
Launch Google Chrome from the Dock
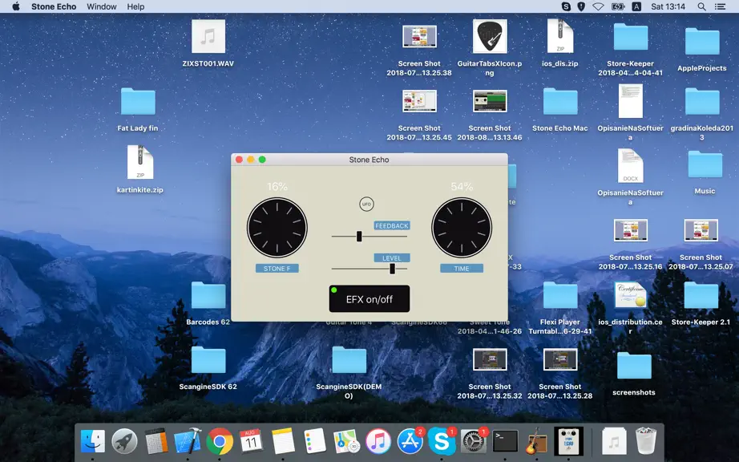point(220,442)
